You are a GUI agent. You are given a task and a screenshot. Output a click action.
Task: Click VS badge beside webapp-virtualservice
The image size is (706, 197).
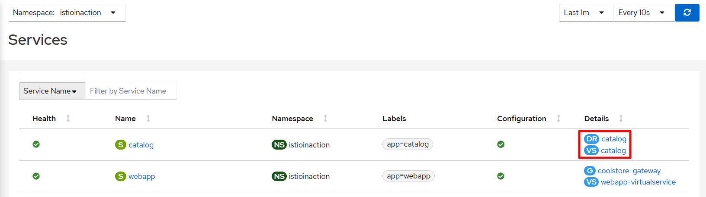coord(591,182)
